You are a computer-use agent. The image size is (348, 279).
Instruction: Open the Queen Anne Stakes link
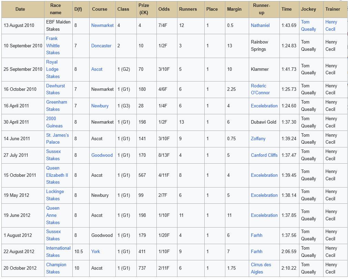tap(53, 215)
